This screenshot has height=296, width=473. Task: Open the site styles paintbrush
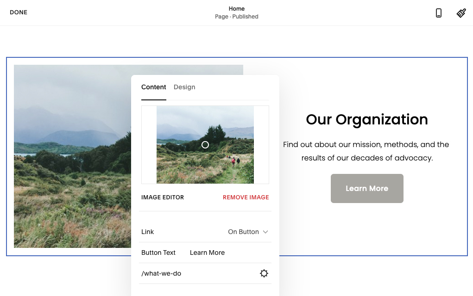[461, 12]
